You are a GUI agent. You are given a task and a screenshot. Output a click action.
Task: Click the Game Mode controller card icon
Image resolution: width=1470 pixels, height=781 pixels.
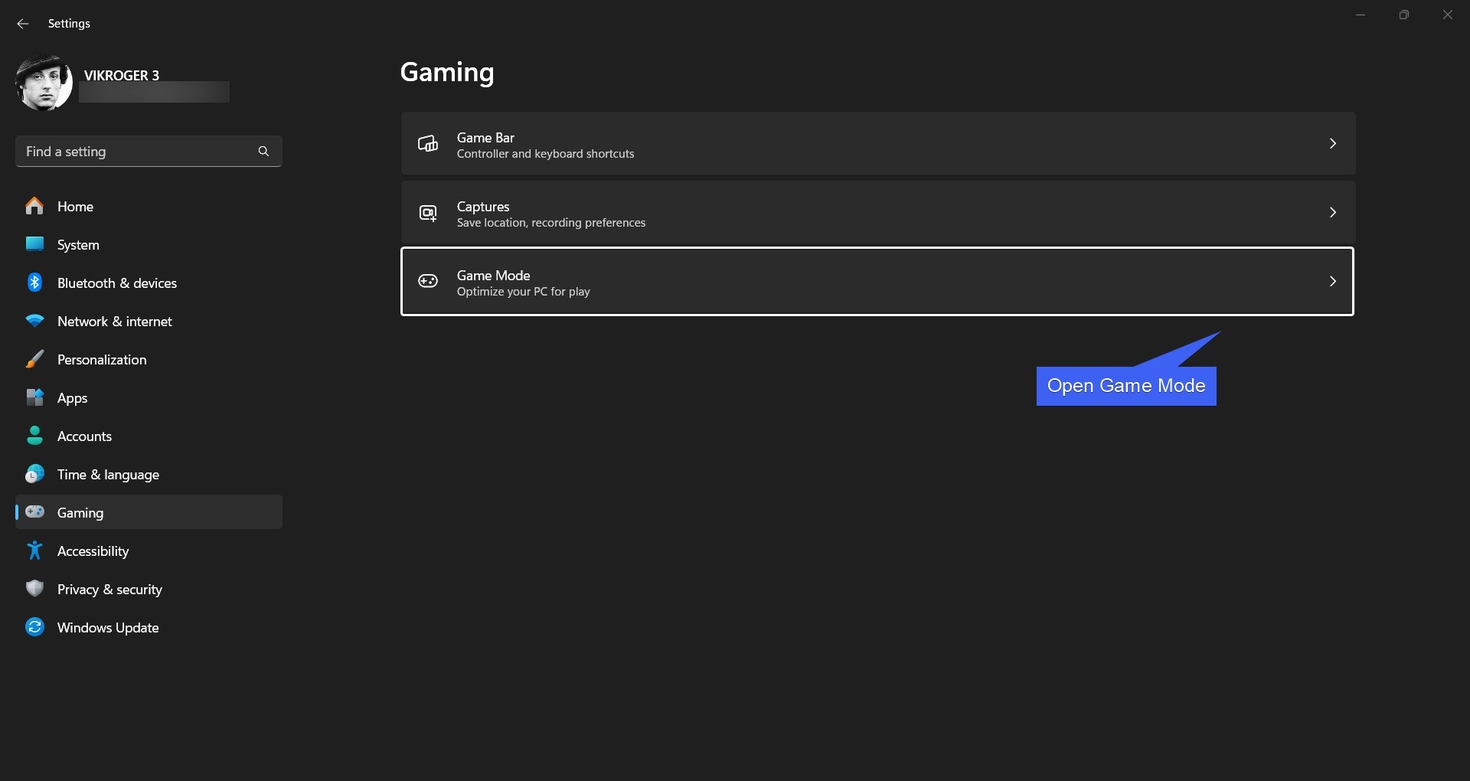point(428,281)
